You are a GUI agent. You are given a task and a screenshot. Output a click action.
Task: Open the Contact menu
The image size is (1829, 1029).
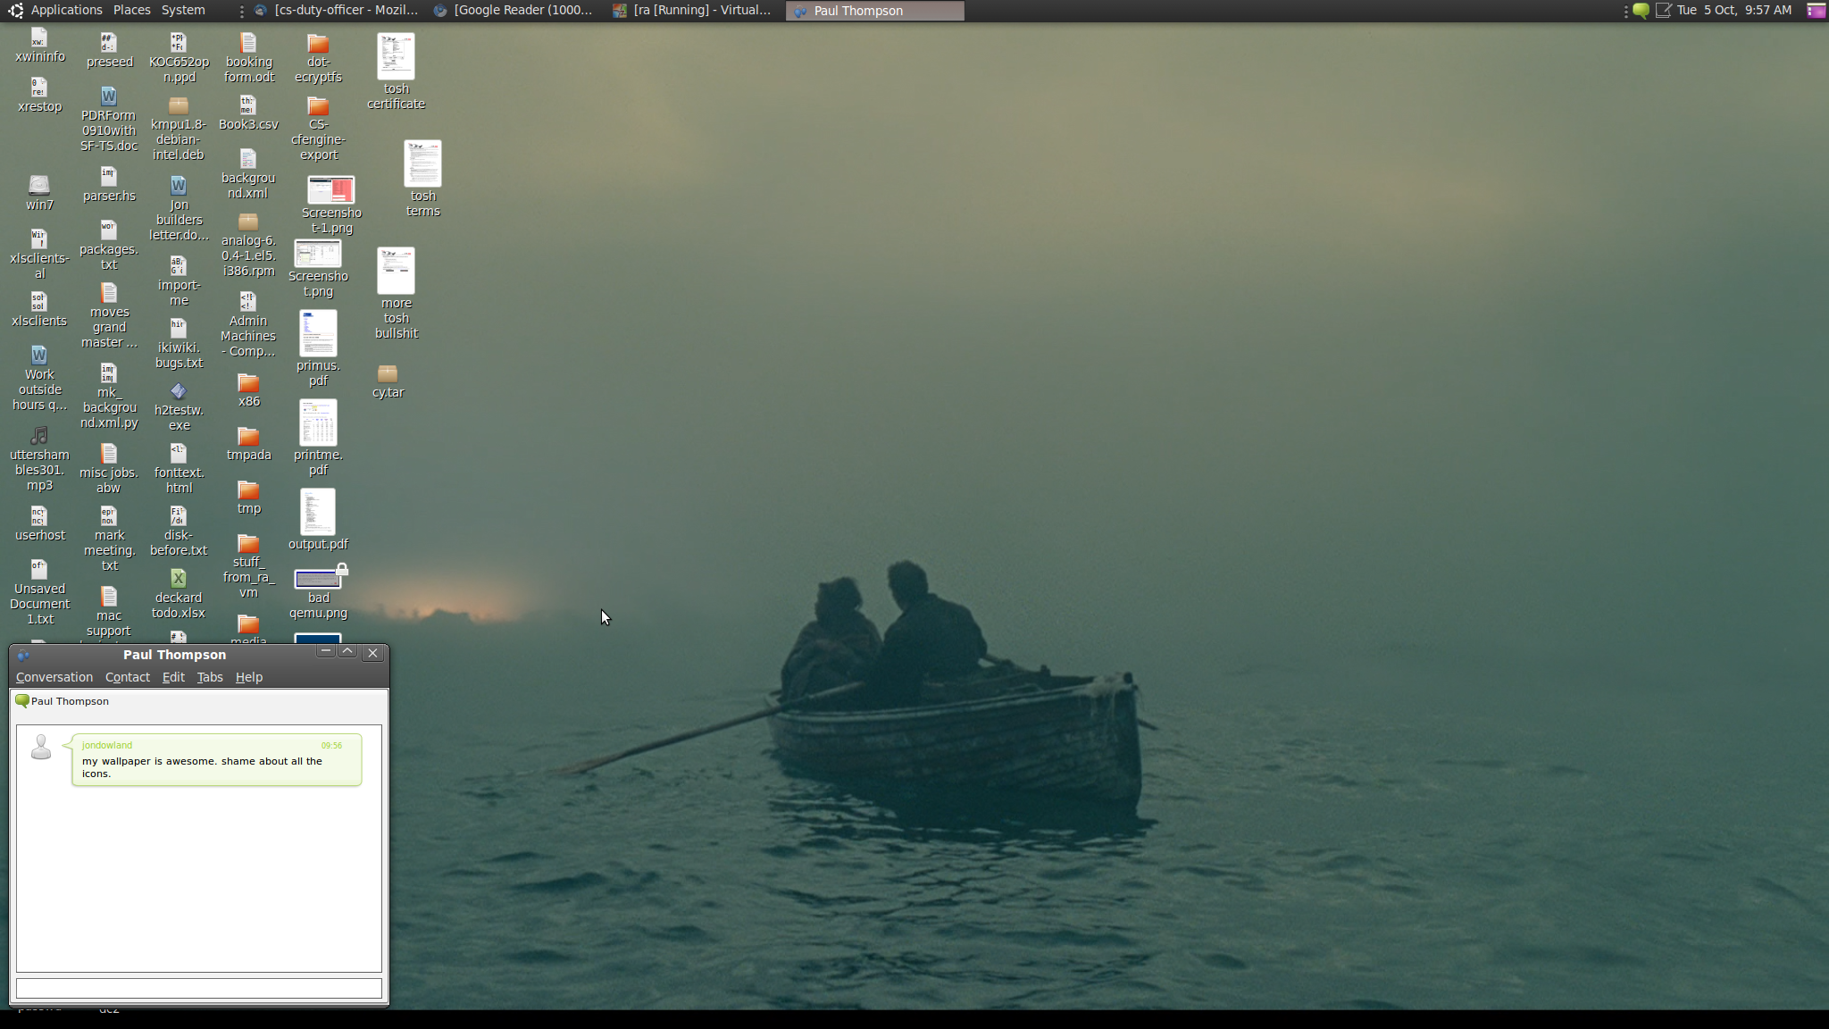[x=127, y=677]
